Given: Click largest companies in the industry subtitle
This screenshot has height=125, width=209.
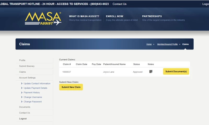Looking at the screenshot, I should 164,20.
